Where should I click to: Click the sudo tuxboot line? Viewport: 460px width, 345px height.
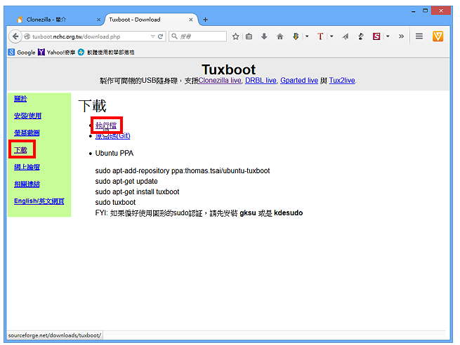tap(115, 203)
